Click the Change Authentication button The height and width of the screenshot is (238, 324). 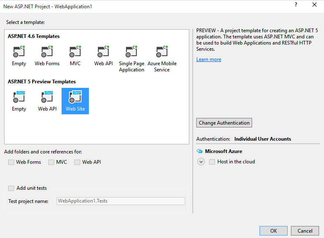pyautogui.click(x=224, y=123)
